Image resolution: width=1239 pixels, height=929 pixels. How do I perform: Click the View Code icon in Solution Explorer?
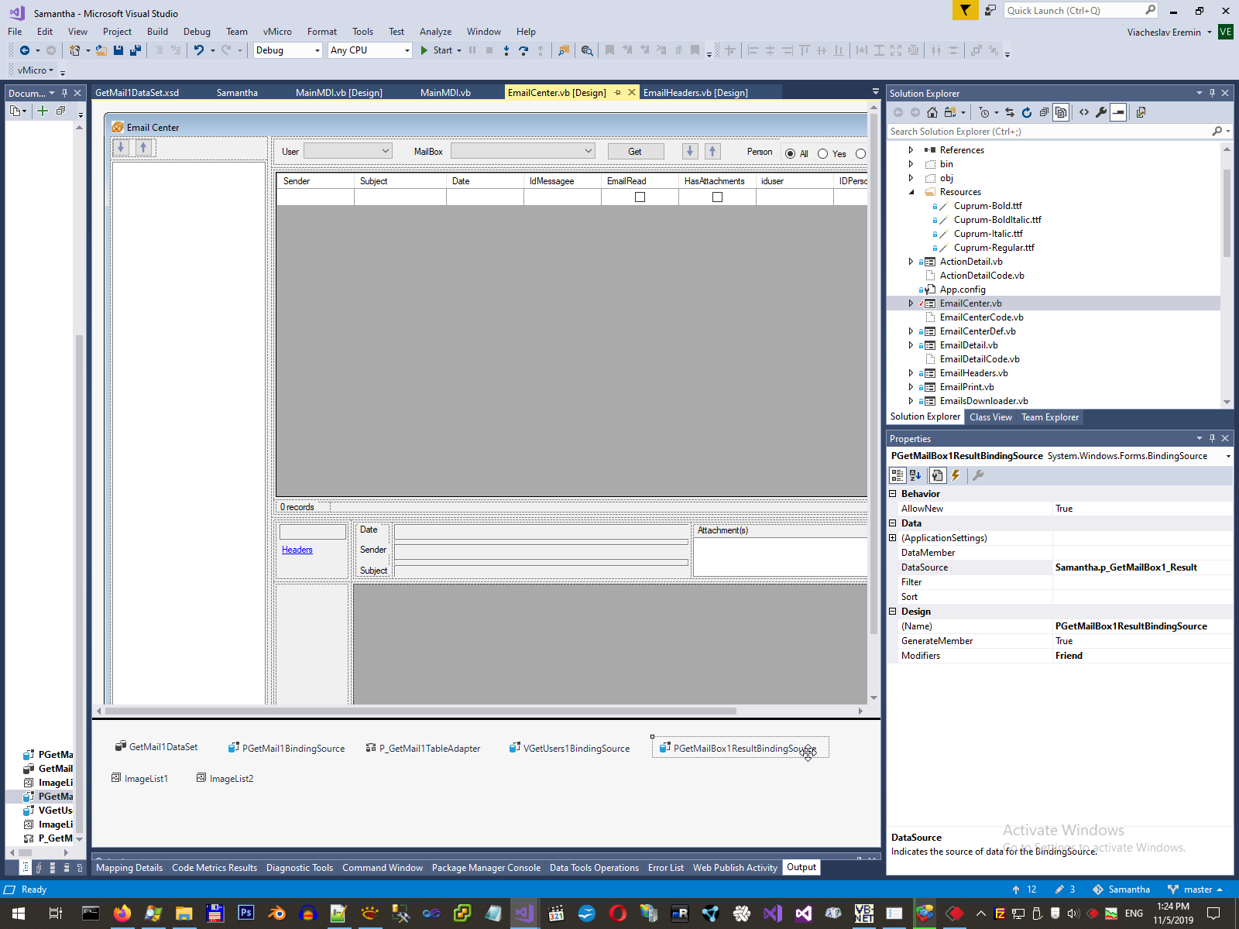1084,112
